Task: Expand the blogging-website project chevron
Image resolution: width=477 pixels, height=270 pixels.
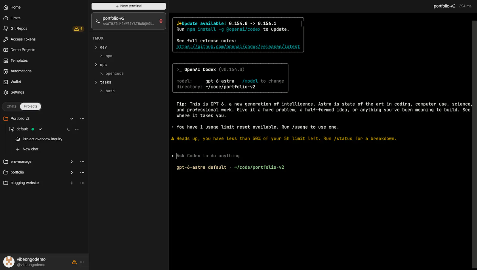Action: pos(72,183)
